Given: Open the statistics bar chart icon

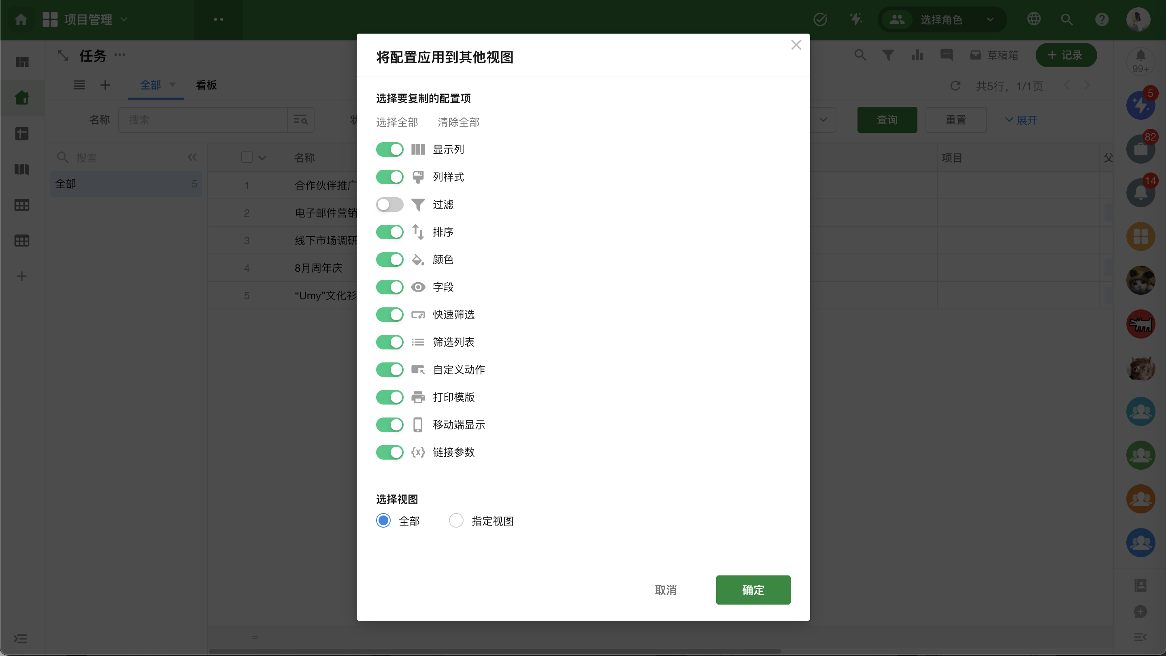Looking at the screenshot, I should point(917,55).
